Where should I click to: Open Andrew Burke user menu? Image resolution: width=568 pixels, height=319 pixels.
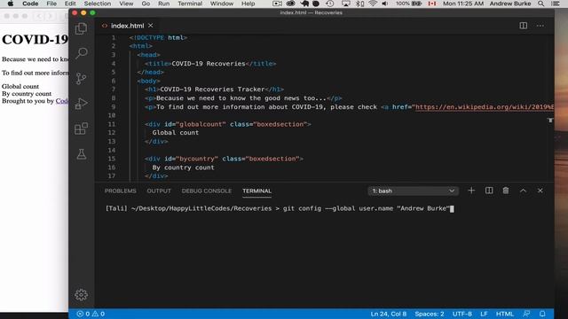pyautogui.click(x=510, y=4)
